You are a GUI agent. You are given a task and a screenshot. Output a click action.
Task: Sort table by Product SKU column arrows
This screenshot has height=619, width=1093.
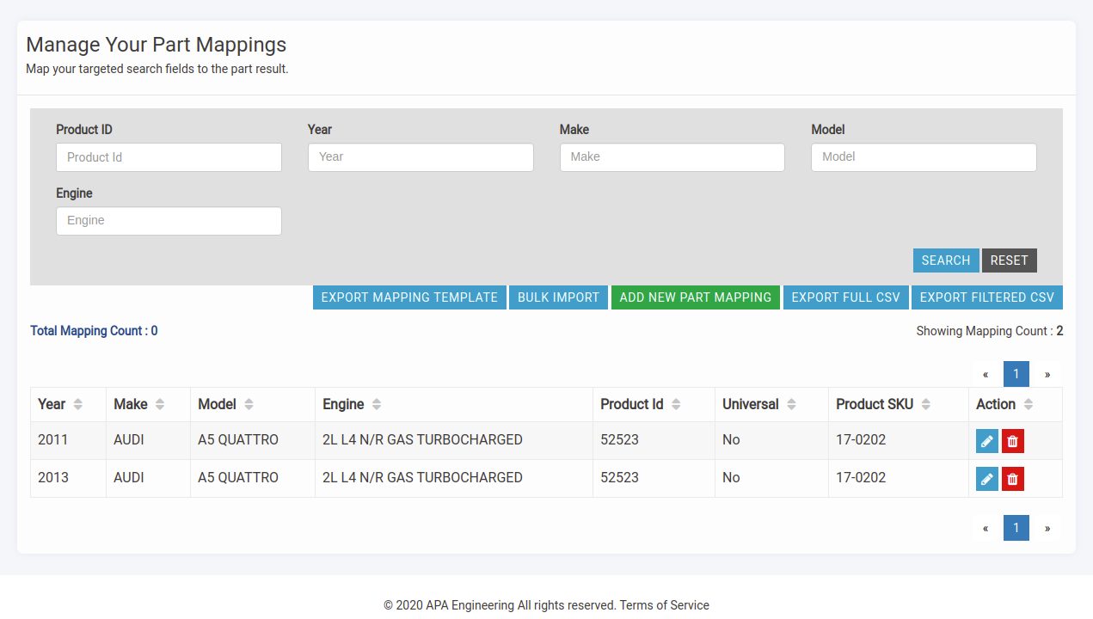pyautogui.click(x=926, y=404)
